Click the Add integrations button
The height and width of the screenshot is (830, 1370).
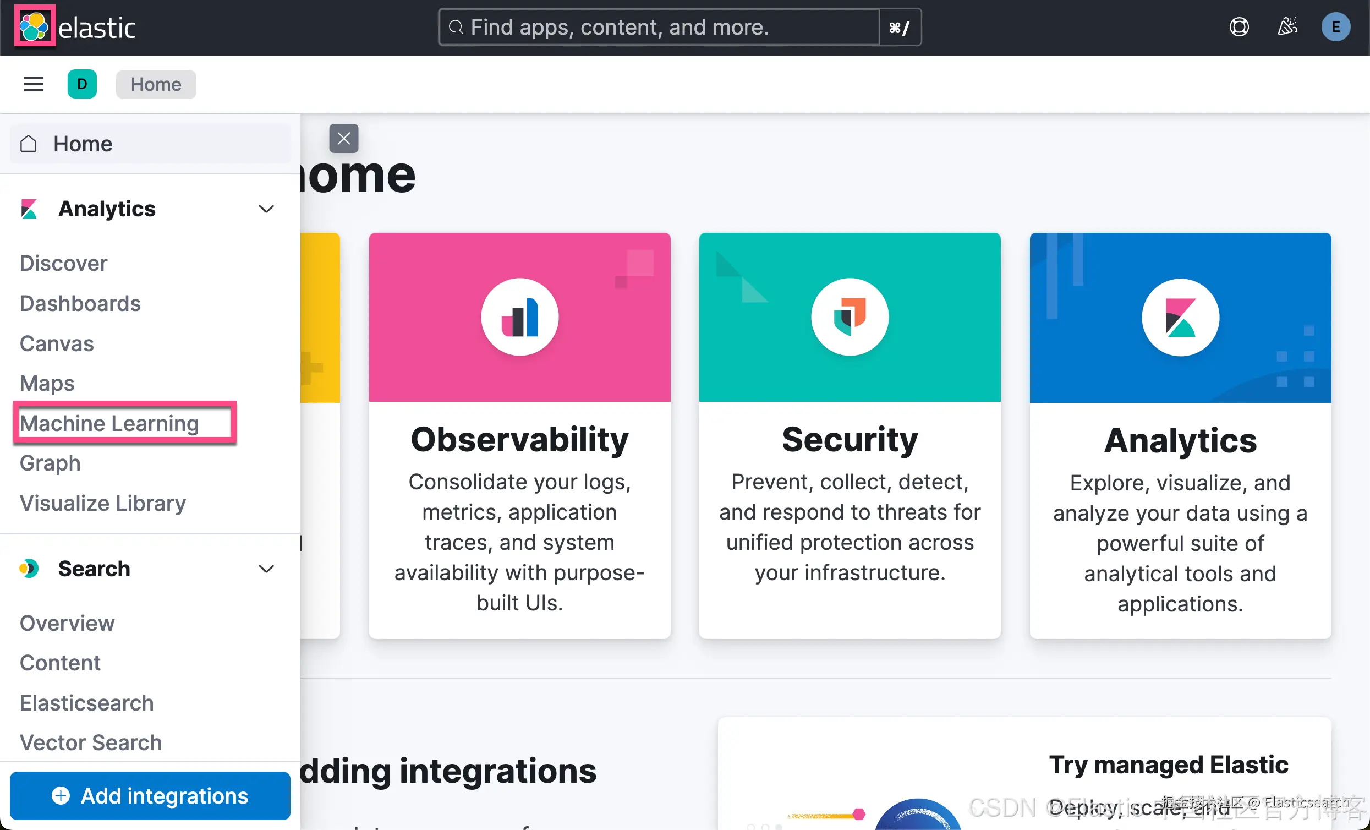point(150,795)
